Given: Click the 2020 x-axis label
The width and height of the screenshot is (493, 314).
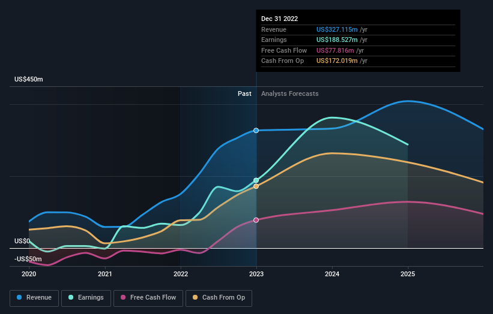Looking at the screenshot, I should (29, 274).
